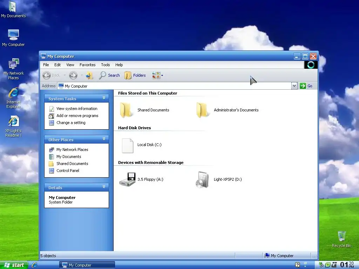Viewport: 359px width, 269px height.
Task: Click the Start button
Action: click(14, 265)
